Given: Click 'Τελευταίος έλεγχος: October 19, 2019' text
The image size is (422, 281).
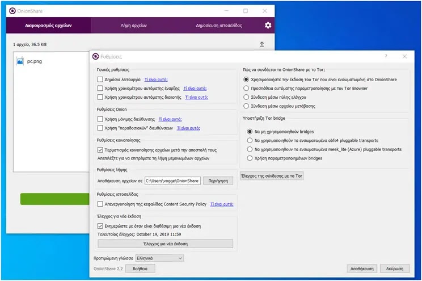Looking at the screenshot, I should point(139,234).
